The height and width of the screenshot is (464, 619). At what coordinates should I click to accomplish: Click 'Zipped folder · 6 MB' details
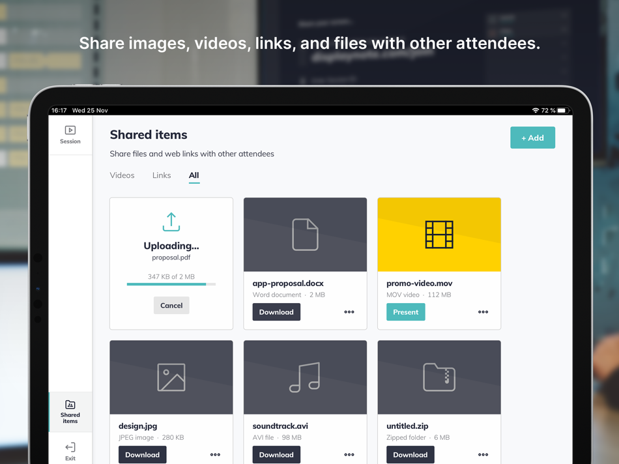point(418,437)
